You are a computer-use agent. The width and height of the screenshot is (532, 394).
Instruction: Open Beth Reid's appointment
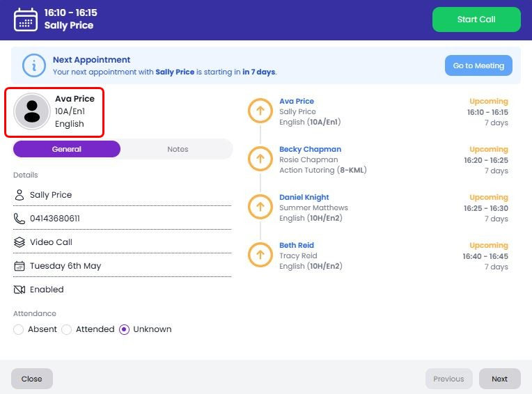tap(297, 245)
